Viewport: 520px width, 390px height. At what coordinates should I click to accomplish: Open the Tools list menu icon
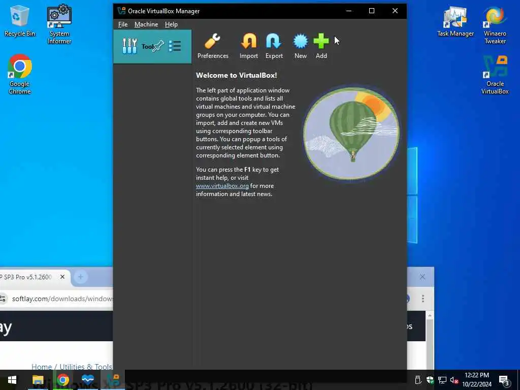coord(175,46)
